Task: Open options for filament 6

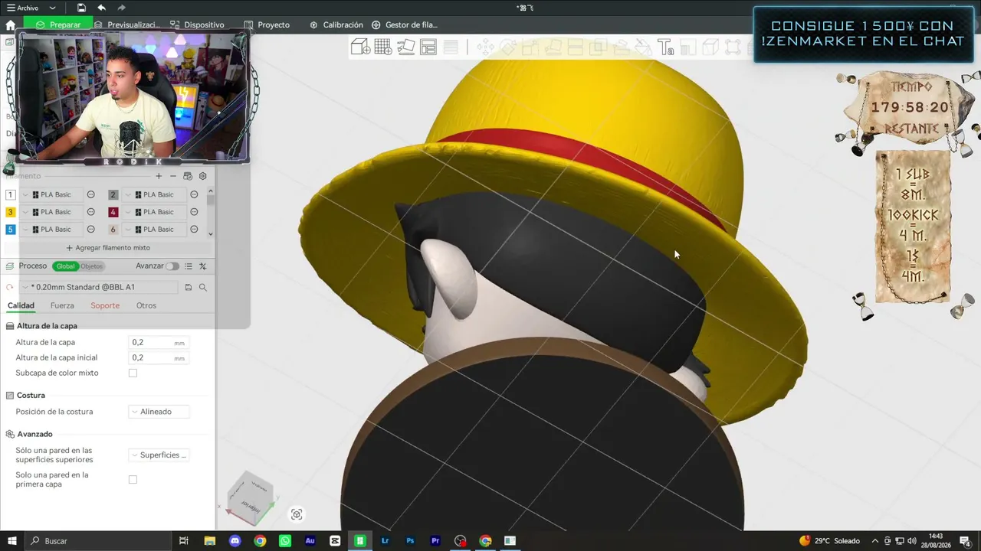Action: [194, 230]
